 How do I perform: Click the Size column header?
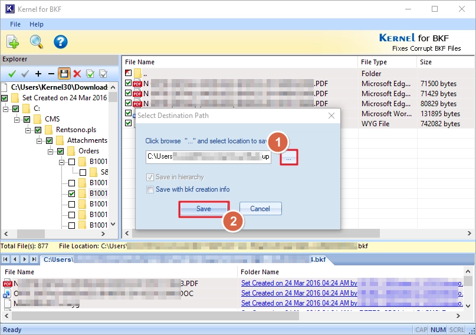point(445,62)
